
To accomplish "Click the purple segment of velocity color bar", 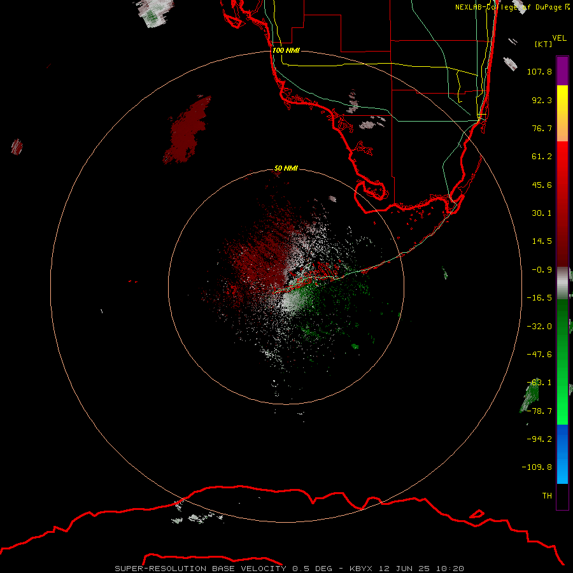I will 562,71.
